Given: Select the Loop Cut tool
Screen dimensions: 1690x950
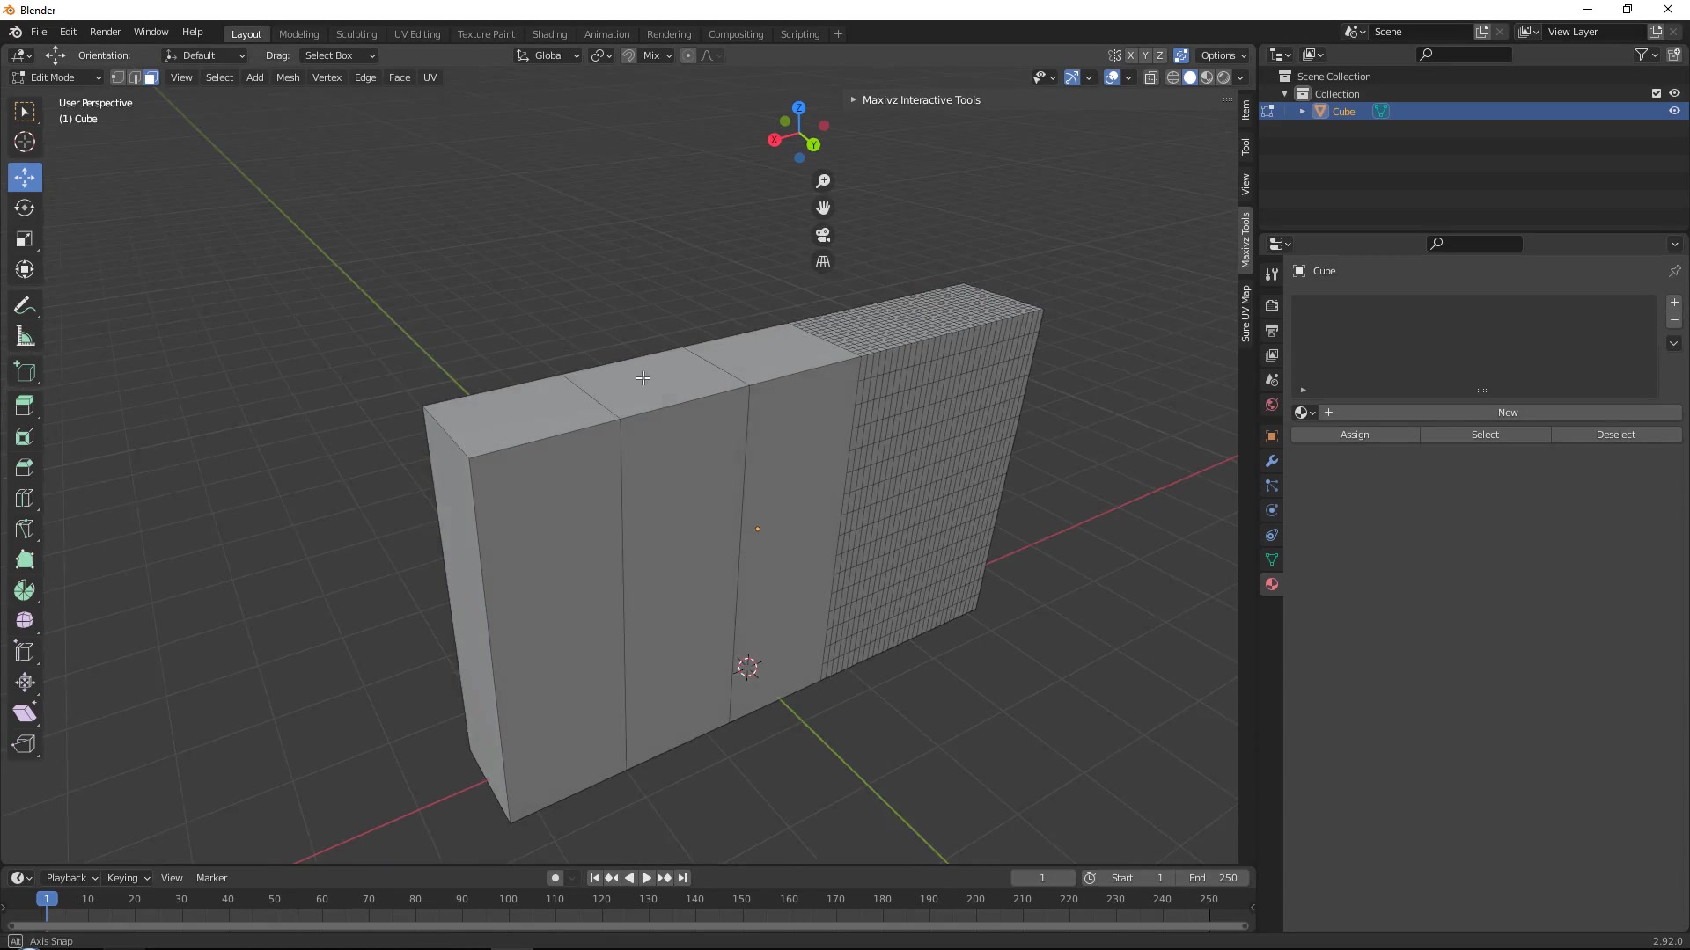Looking at the screenshot, I should tap(25, 498).
